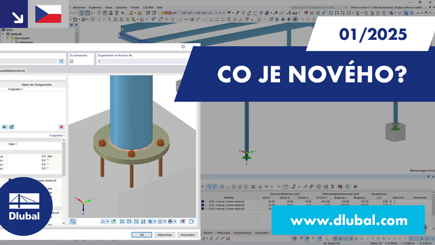
Task: Click the view in Z direction icon in dialog
Action: [x=136, y=221]
